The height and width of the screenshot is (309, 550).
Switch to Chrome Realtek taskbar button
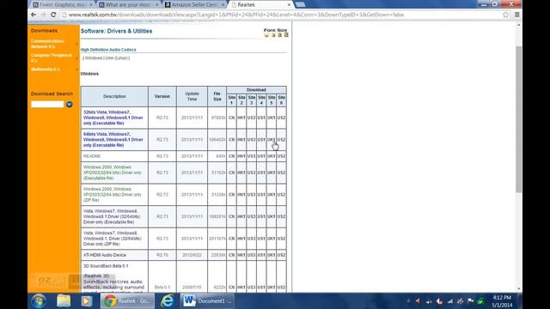coord(128,301)
